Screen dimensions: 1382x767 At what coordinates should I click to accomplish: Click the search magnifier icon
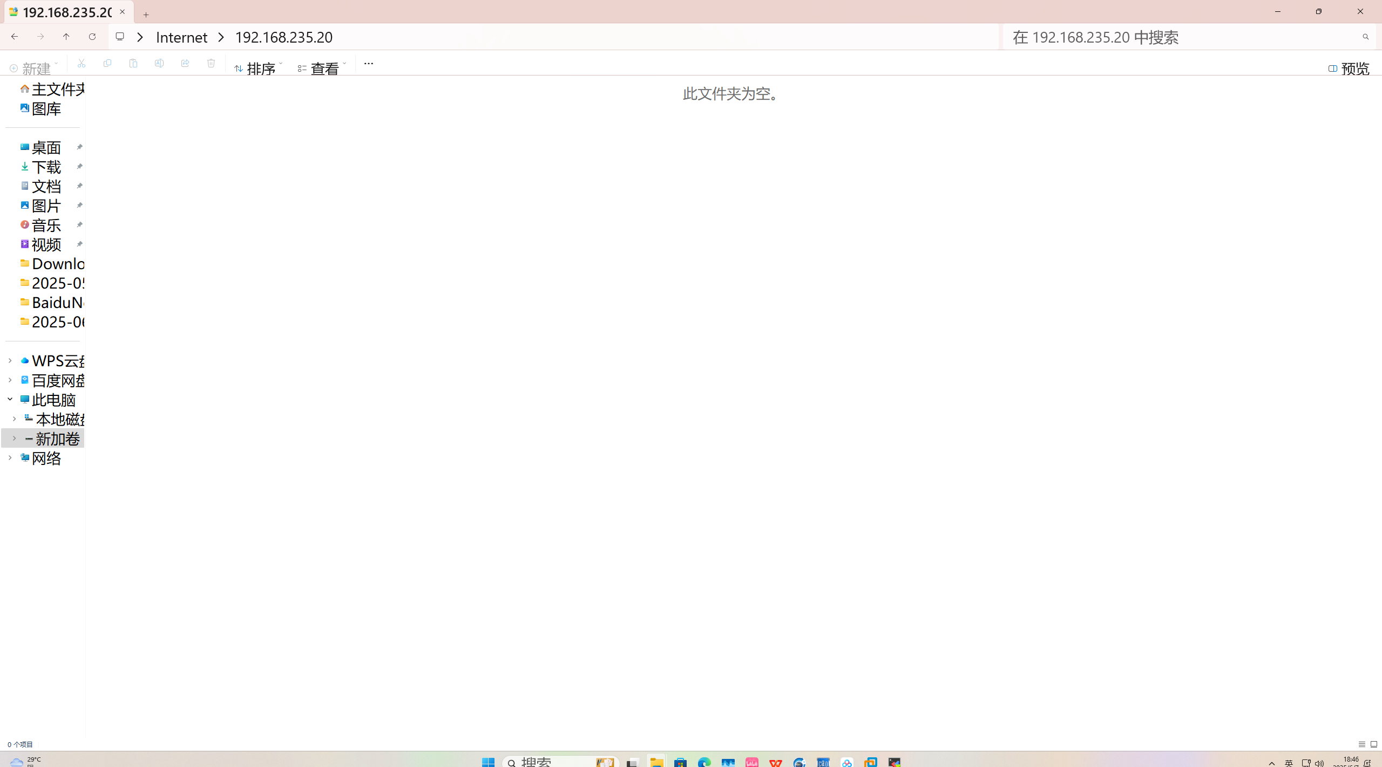tap(1365, 37)
